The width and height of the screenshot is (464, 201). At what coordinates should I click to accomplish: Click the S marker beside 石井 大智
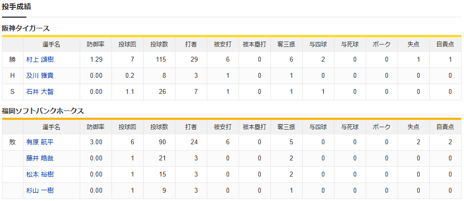[x=12, y=92]
